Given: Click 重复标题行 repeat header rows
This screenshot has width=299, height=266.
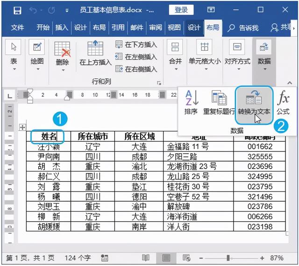Looking at the screenshot, I should 219,102.
